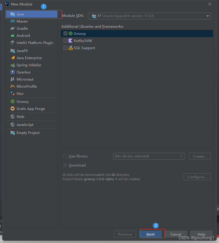This screenshot has width=219, height=243.
Task: Choose Maven module type
Action: pos(32,21)
